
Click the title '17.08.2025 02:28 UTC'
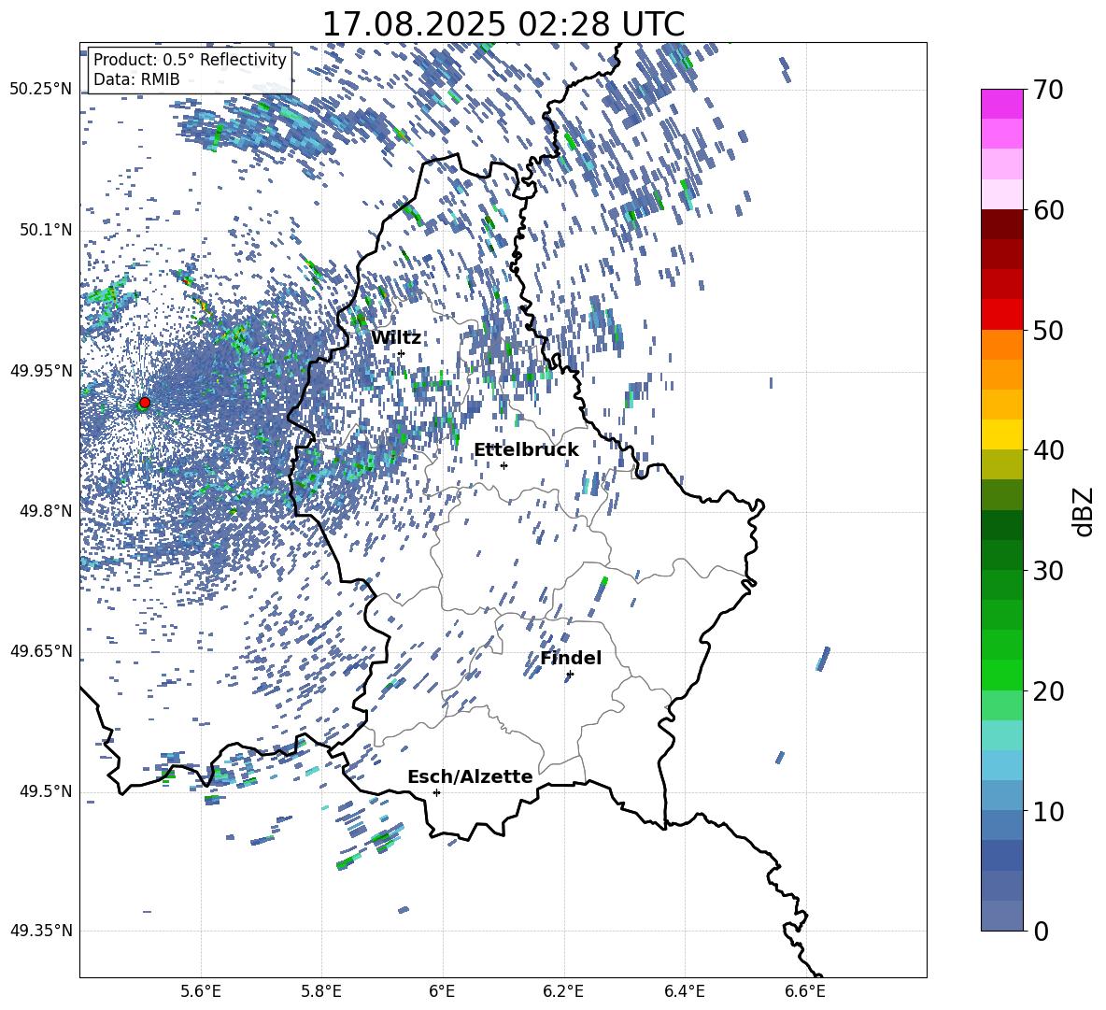(503, 24)
